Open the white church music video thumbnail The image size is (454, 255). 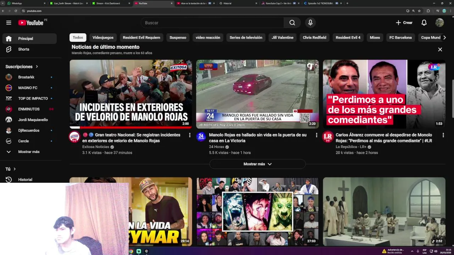click(384, 211)
